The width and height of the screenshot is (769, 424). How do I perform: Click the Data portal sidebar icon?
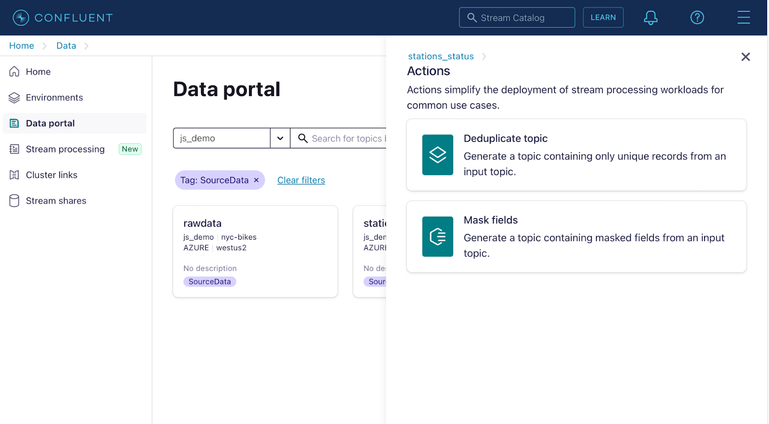[14, 123]
